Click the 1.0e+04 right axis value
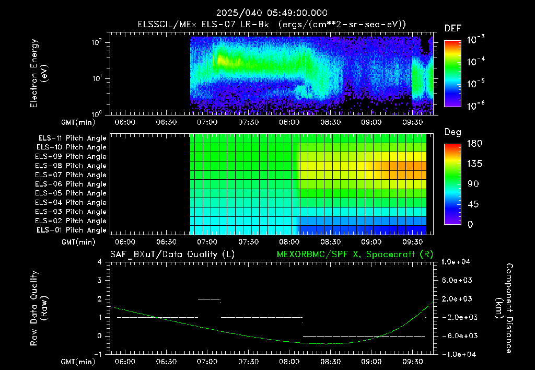535x370 pixels. click(x=456, y=262)
